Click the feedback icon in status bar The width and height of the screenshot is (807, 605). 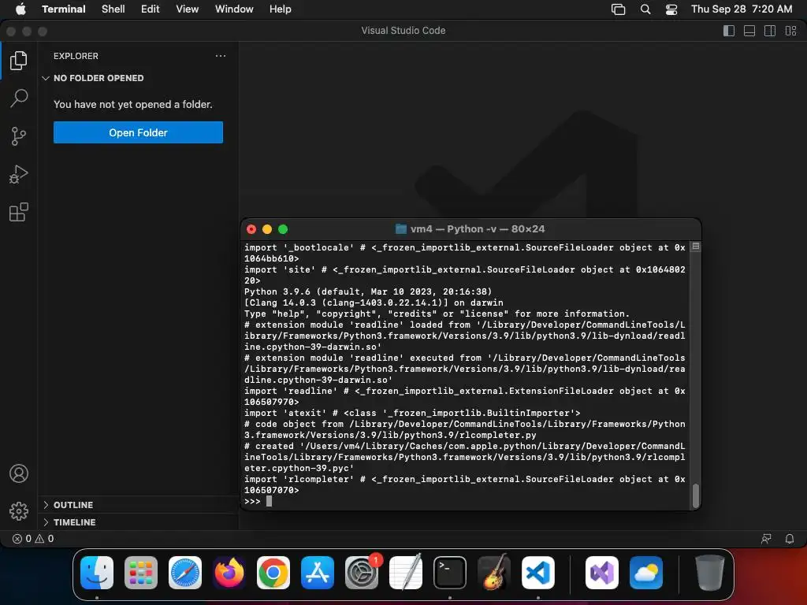(766, 539)
